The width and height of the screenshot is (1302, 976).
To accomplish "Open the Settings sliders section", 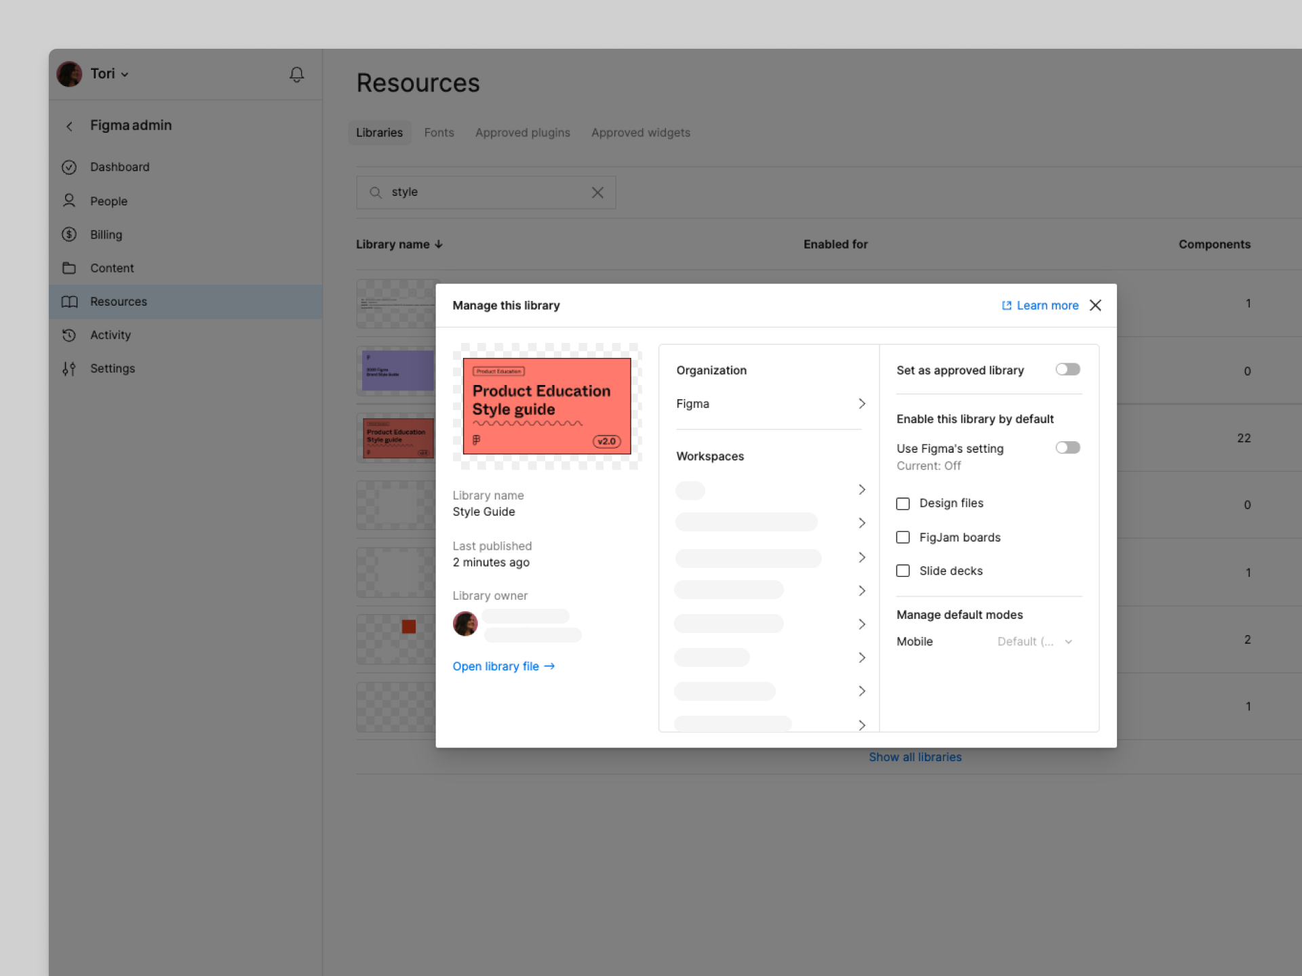I will pyautogui.click(x=69, y=369).
